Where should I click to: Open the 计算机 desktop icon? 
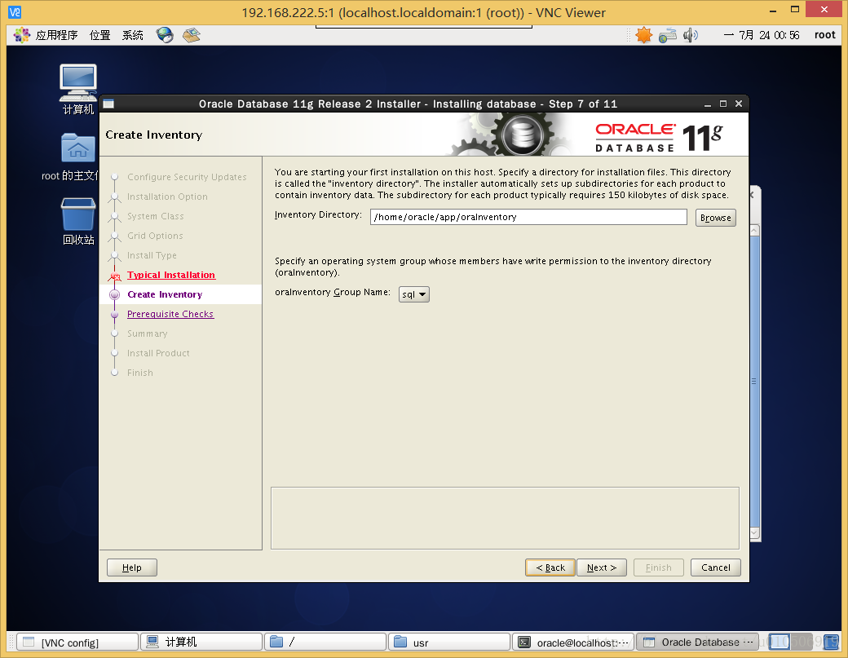click(x=78, y=89)
